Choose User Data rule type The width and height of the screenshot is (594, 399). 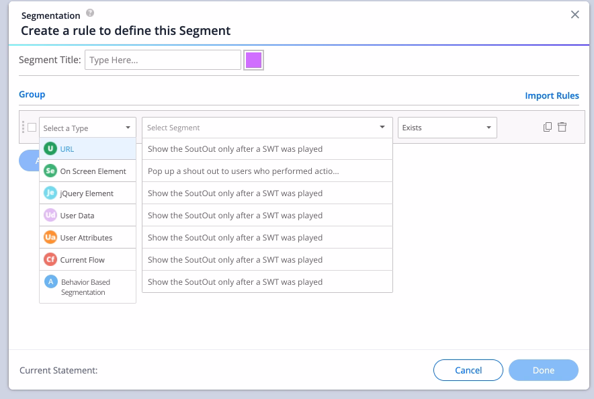click(87, 216)
